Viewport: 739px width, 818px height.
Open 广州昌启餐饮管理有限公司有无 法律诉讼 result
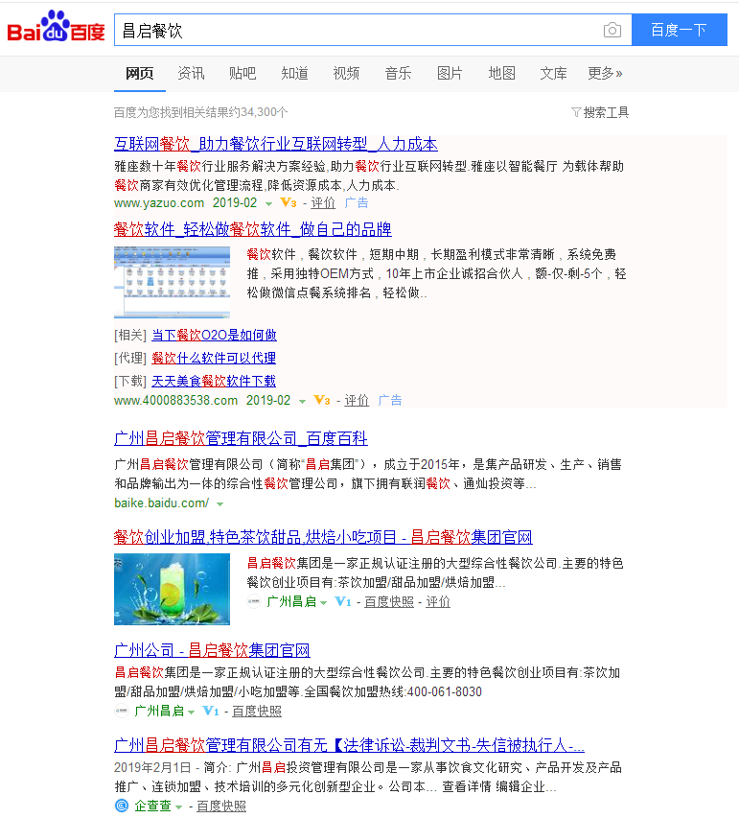point(350,745)
